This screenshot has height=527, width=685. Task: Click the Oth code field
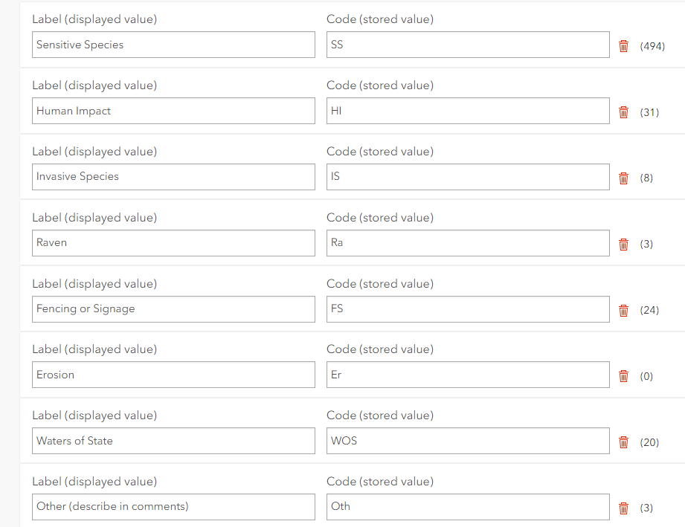467,506
